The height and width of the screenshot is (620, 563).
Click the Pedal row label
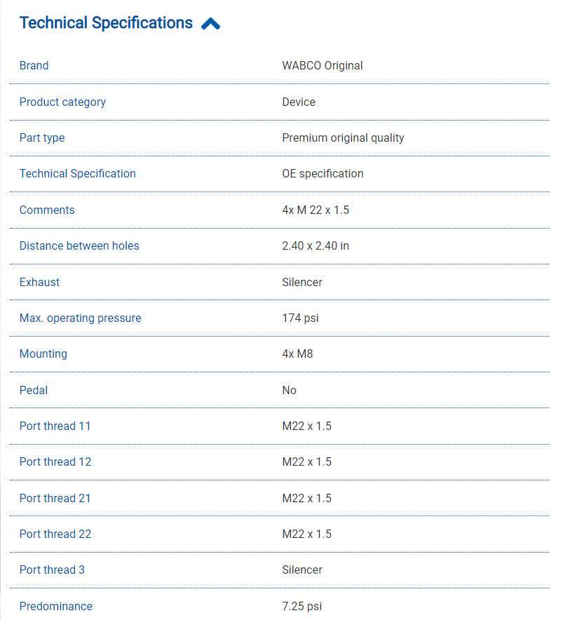34,391
